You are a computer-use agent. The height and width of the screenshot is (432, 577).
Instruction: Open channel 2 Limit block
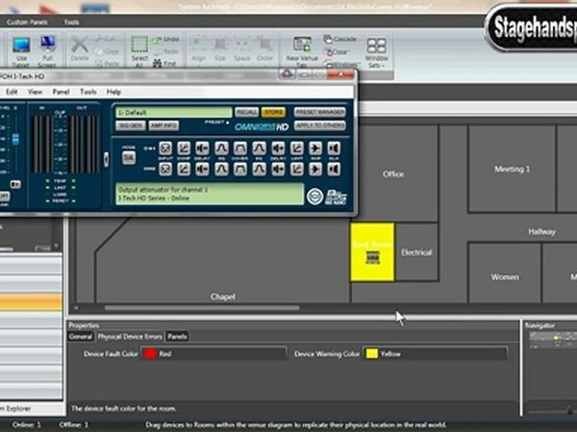(297, 169)
